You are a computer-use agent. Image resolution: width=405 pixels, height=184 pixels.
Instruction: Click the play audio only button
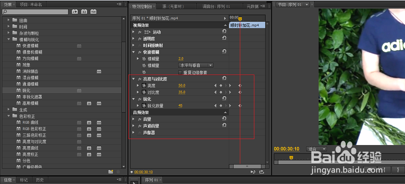253,171
